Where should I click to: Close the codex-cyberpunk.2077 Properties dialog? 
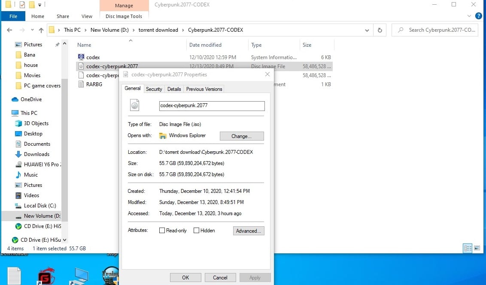click(x=267, y=74)
